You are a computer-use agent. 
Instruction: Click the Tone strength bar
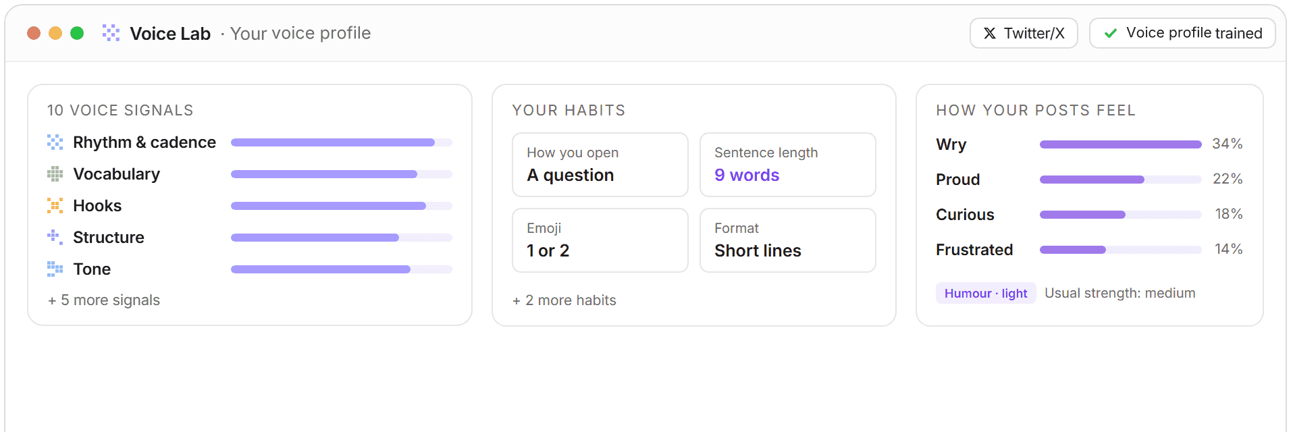coord(342,269)
